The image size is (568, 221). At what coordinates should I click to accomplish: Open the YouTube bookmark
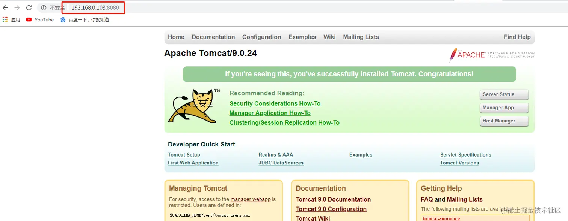click(40, 19)
